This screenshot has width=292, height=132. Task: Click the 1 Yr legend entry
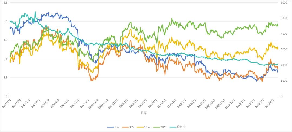[113, 127]
